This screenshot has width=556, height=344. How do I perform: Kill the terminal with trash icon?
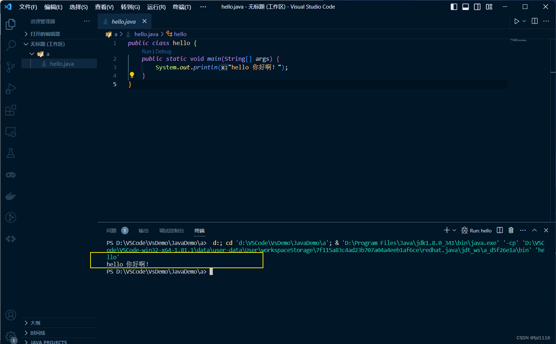511,230
